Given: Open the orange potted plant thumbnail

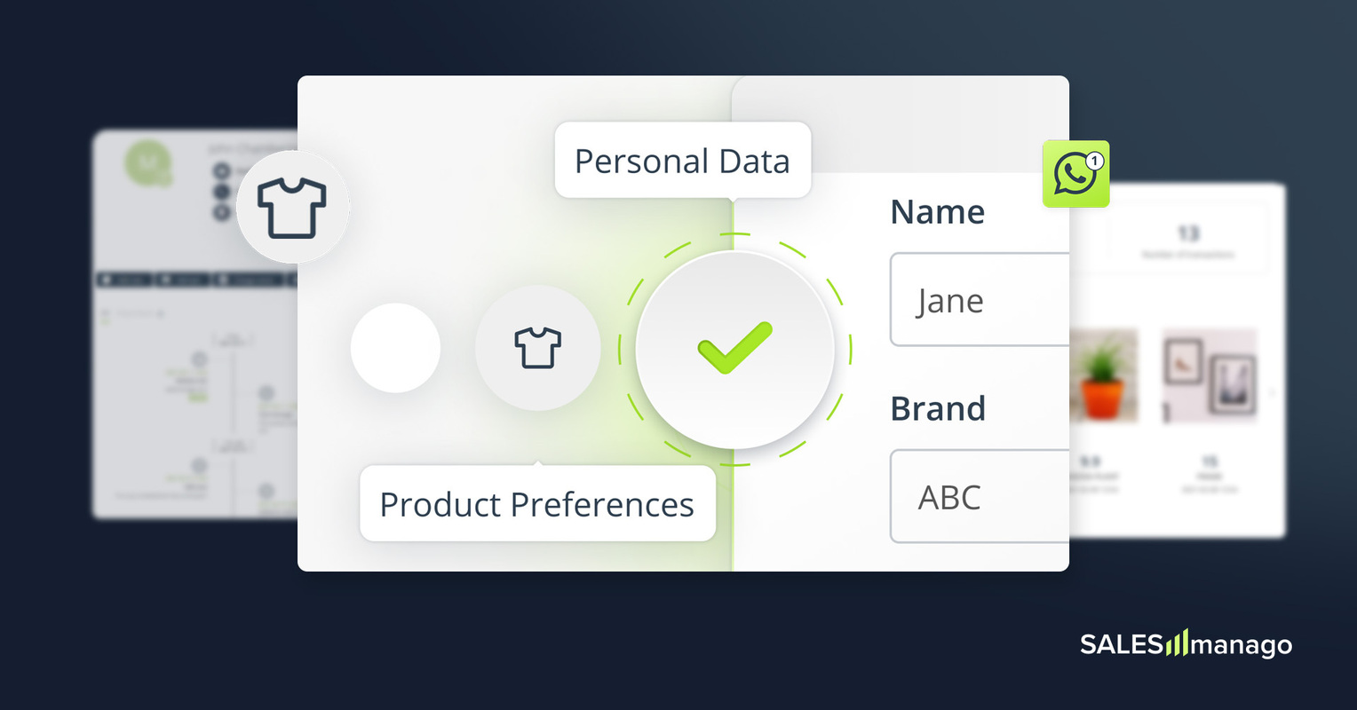Looking at the screenshot, I should (1104, 375).
